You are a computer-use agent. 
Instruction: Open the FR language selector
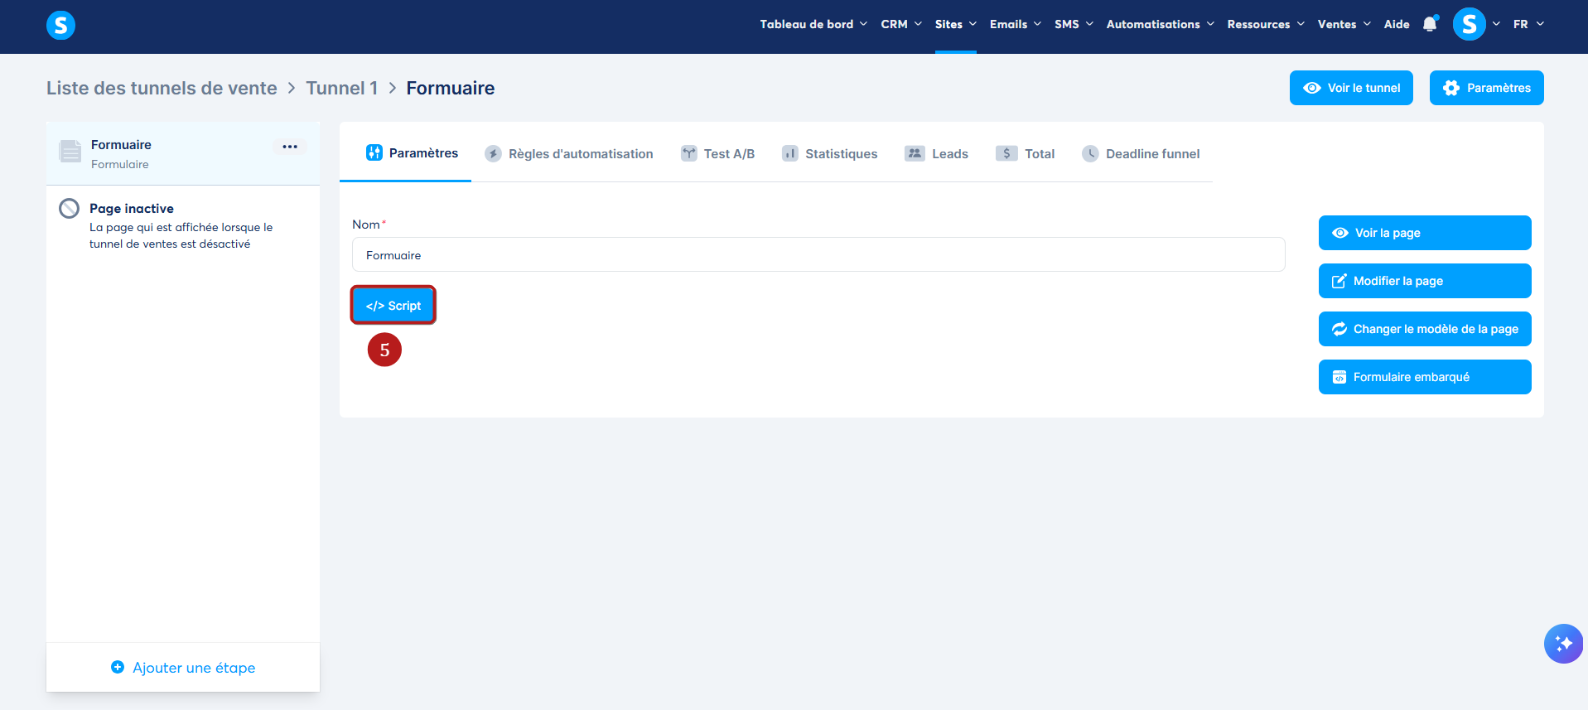coord(1528,24)
